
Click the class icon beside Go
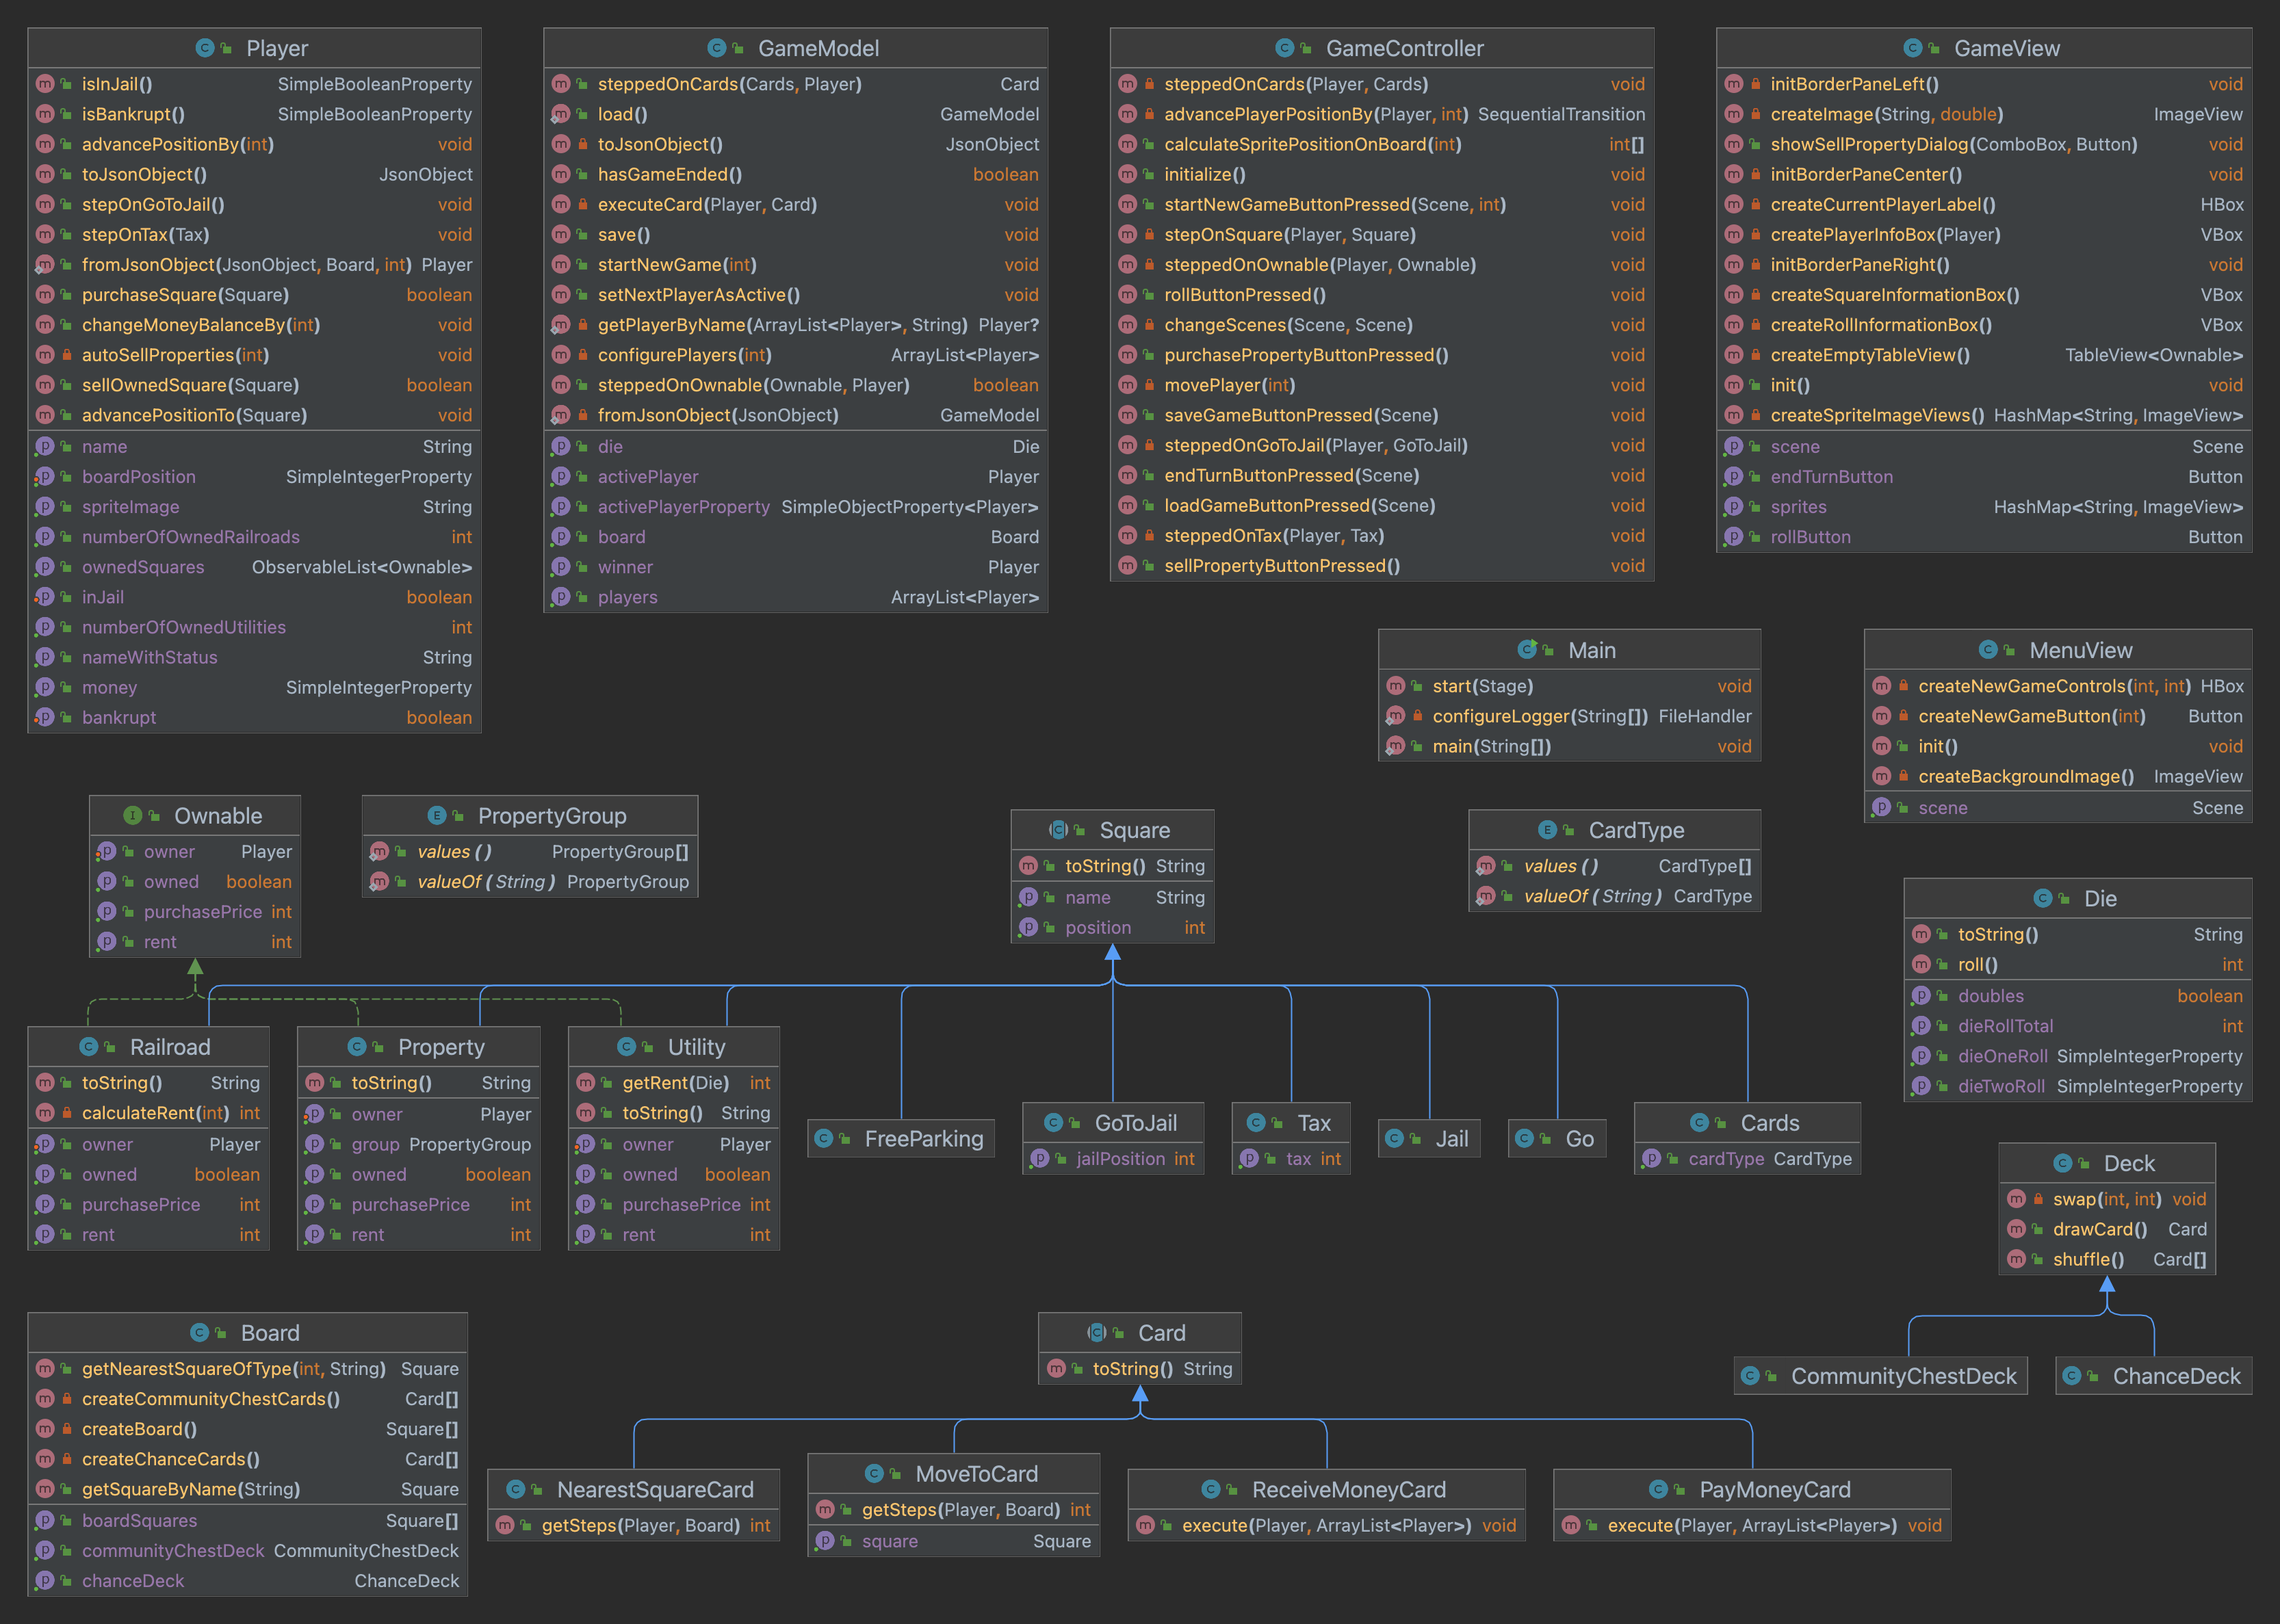tap(1525, 1139)
